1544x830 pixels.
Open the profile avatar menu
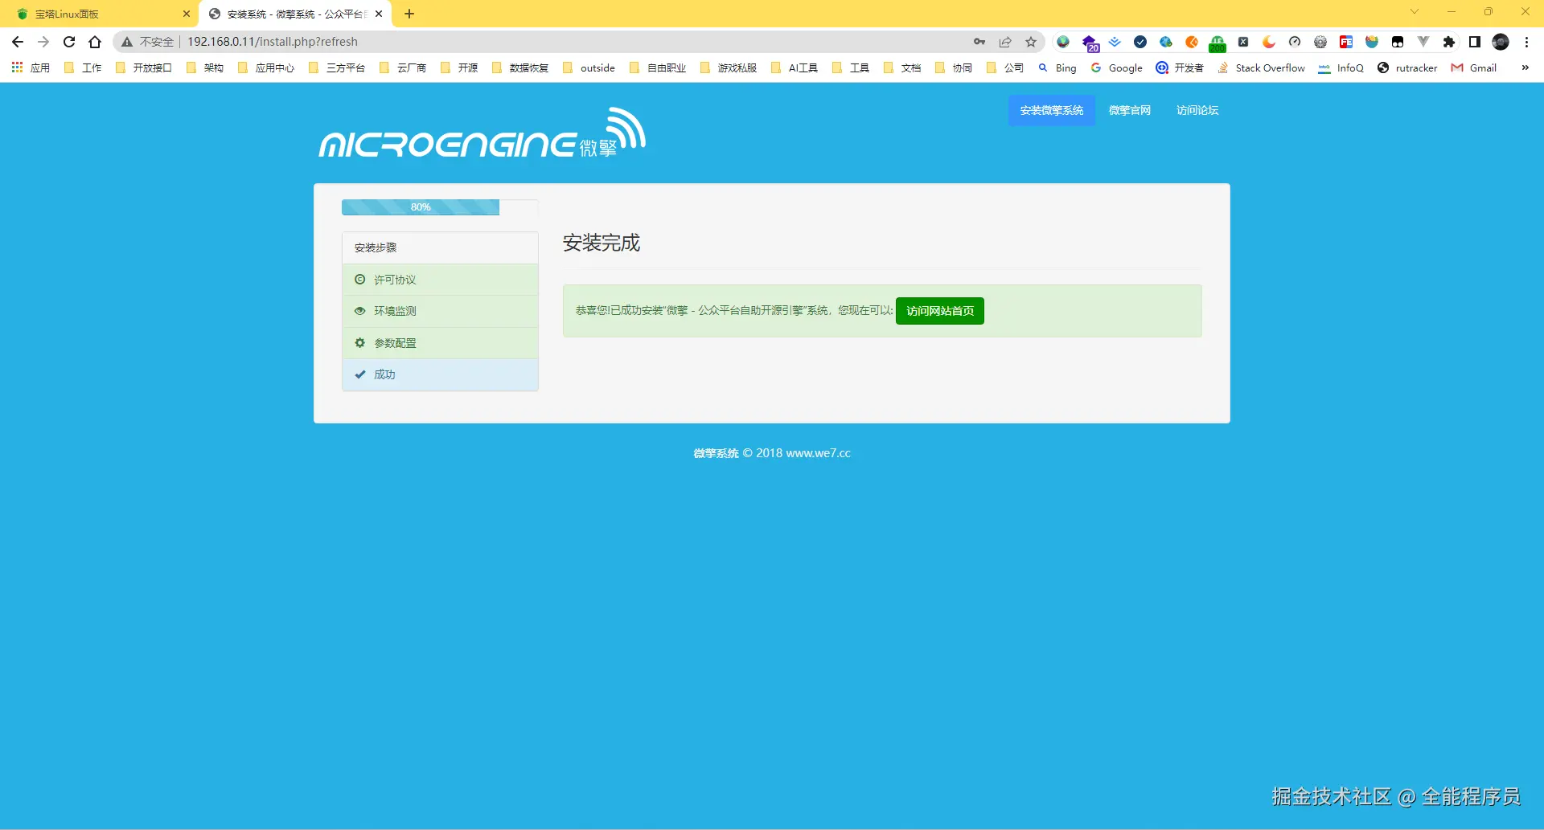1501,42
